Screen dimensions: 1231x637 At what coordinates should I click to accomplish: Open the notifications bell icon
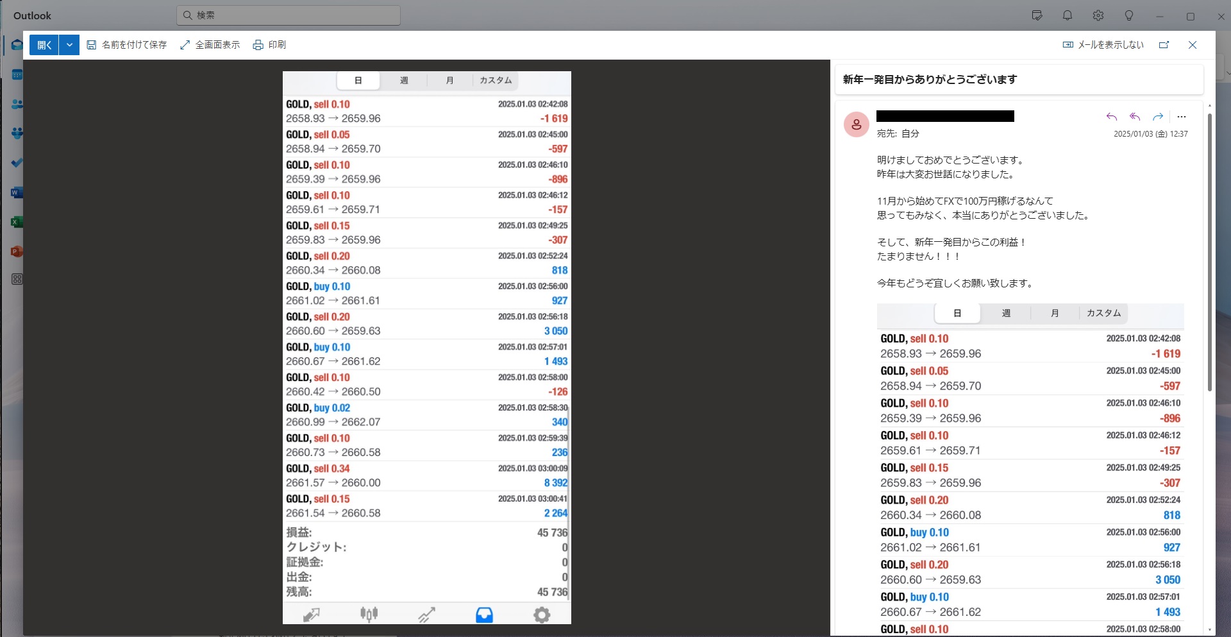click(x=1068, y=15)
